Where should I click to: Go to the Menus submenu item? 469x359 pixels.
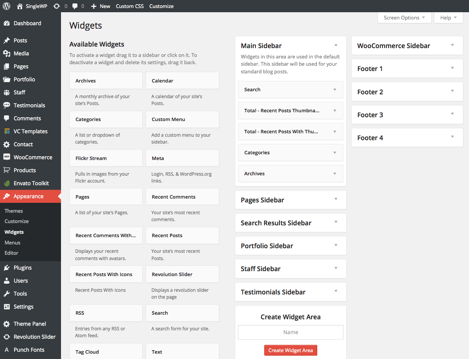coord(13,243)
